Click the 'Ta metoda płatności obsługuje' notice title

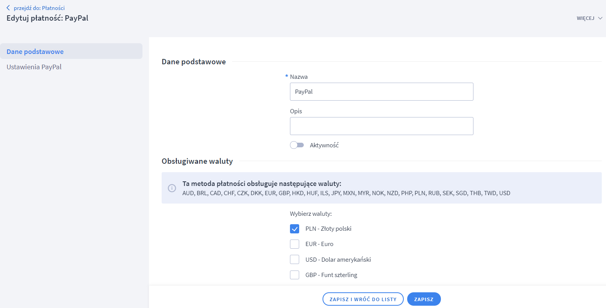(x=262, y=184)
